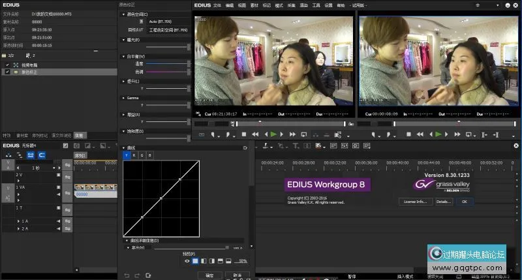Expand the 1 A audio track

point(18,221)
